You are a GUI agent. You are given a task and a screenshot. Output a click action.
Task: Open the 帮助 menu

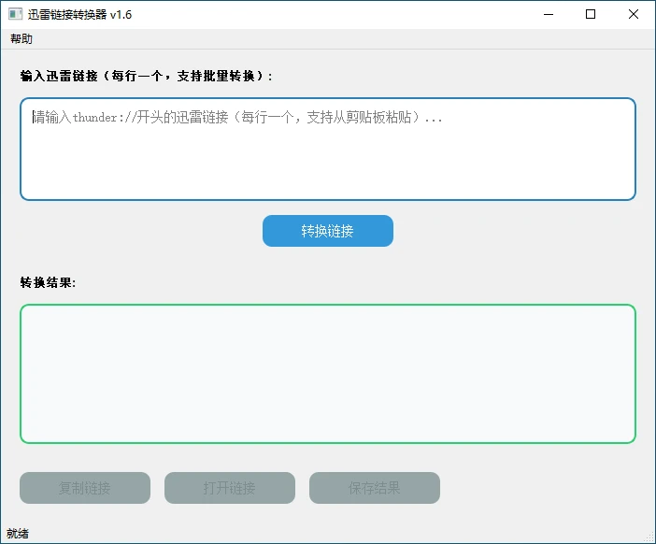(x=21, y=39)
